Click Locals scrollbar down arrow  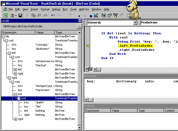(79, 127)
